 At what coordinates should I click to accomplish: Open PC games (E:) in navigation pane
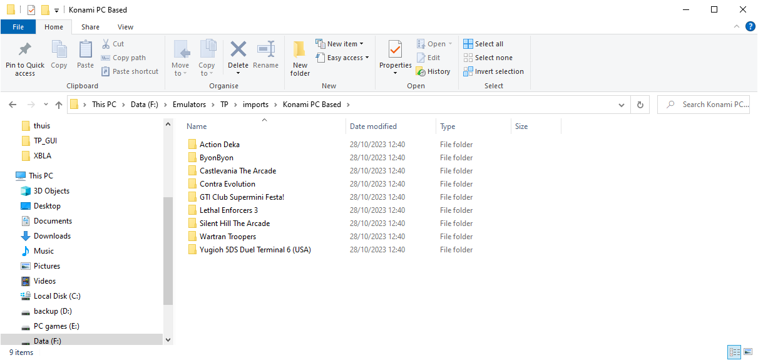(x=56, y=326)
